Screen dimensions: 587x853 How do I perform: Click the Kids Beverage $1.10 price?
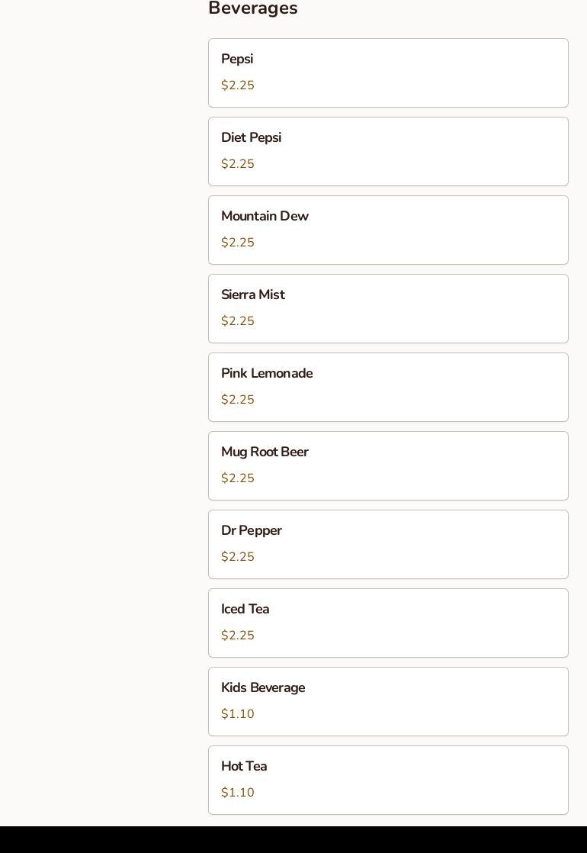click(238, 713)
